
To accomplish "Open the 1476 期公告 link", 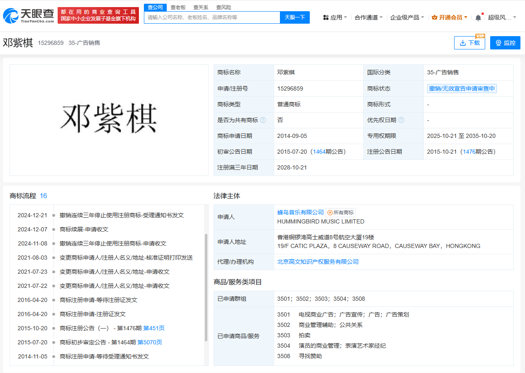I will tap(469, 152).
